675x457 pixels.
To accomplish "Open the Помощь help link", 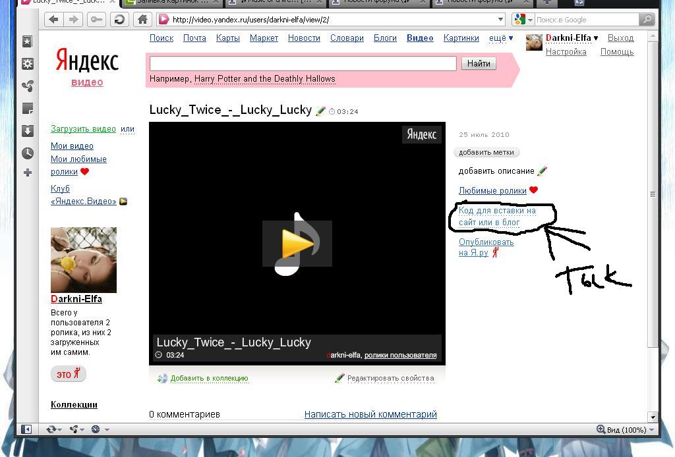I will point(617,51).
